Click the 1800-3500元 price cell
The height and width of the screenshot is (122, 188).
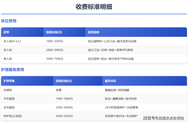[x=55, y=41]
